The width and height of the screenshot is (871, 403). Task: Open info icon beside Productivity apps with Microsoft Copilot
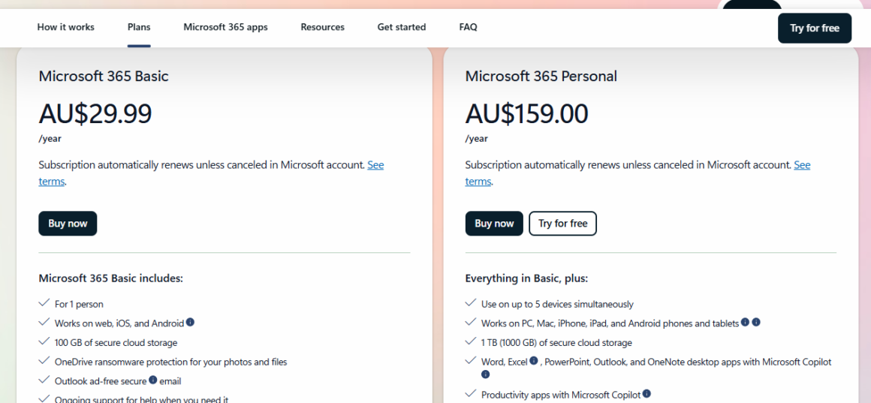[646, 394]
